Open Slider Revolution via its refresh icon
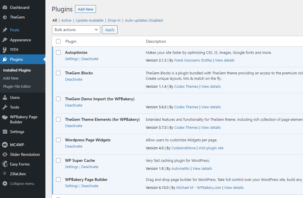 5,154
